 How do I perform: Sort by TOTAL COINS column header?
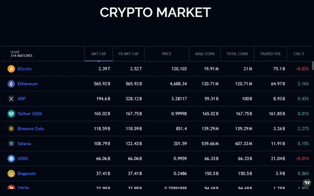[x=237, y=54]
